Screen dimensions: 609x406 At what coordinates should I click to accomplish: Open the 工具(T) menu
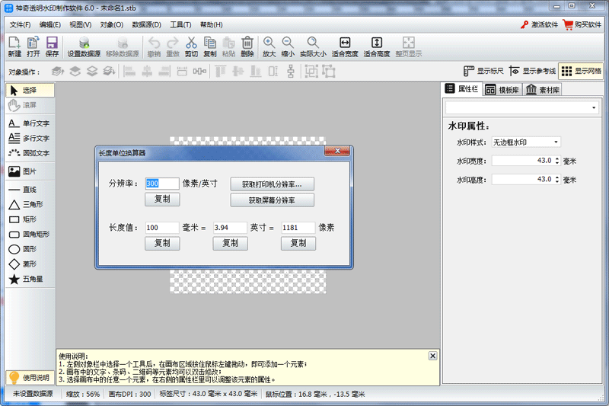pyautogui.click(x=180, y=24)
